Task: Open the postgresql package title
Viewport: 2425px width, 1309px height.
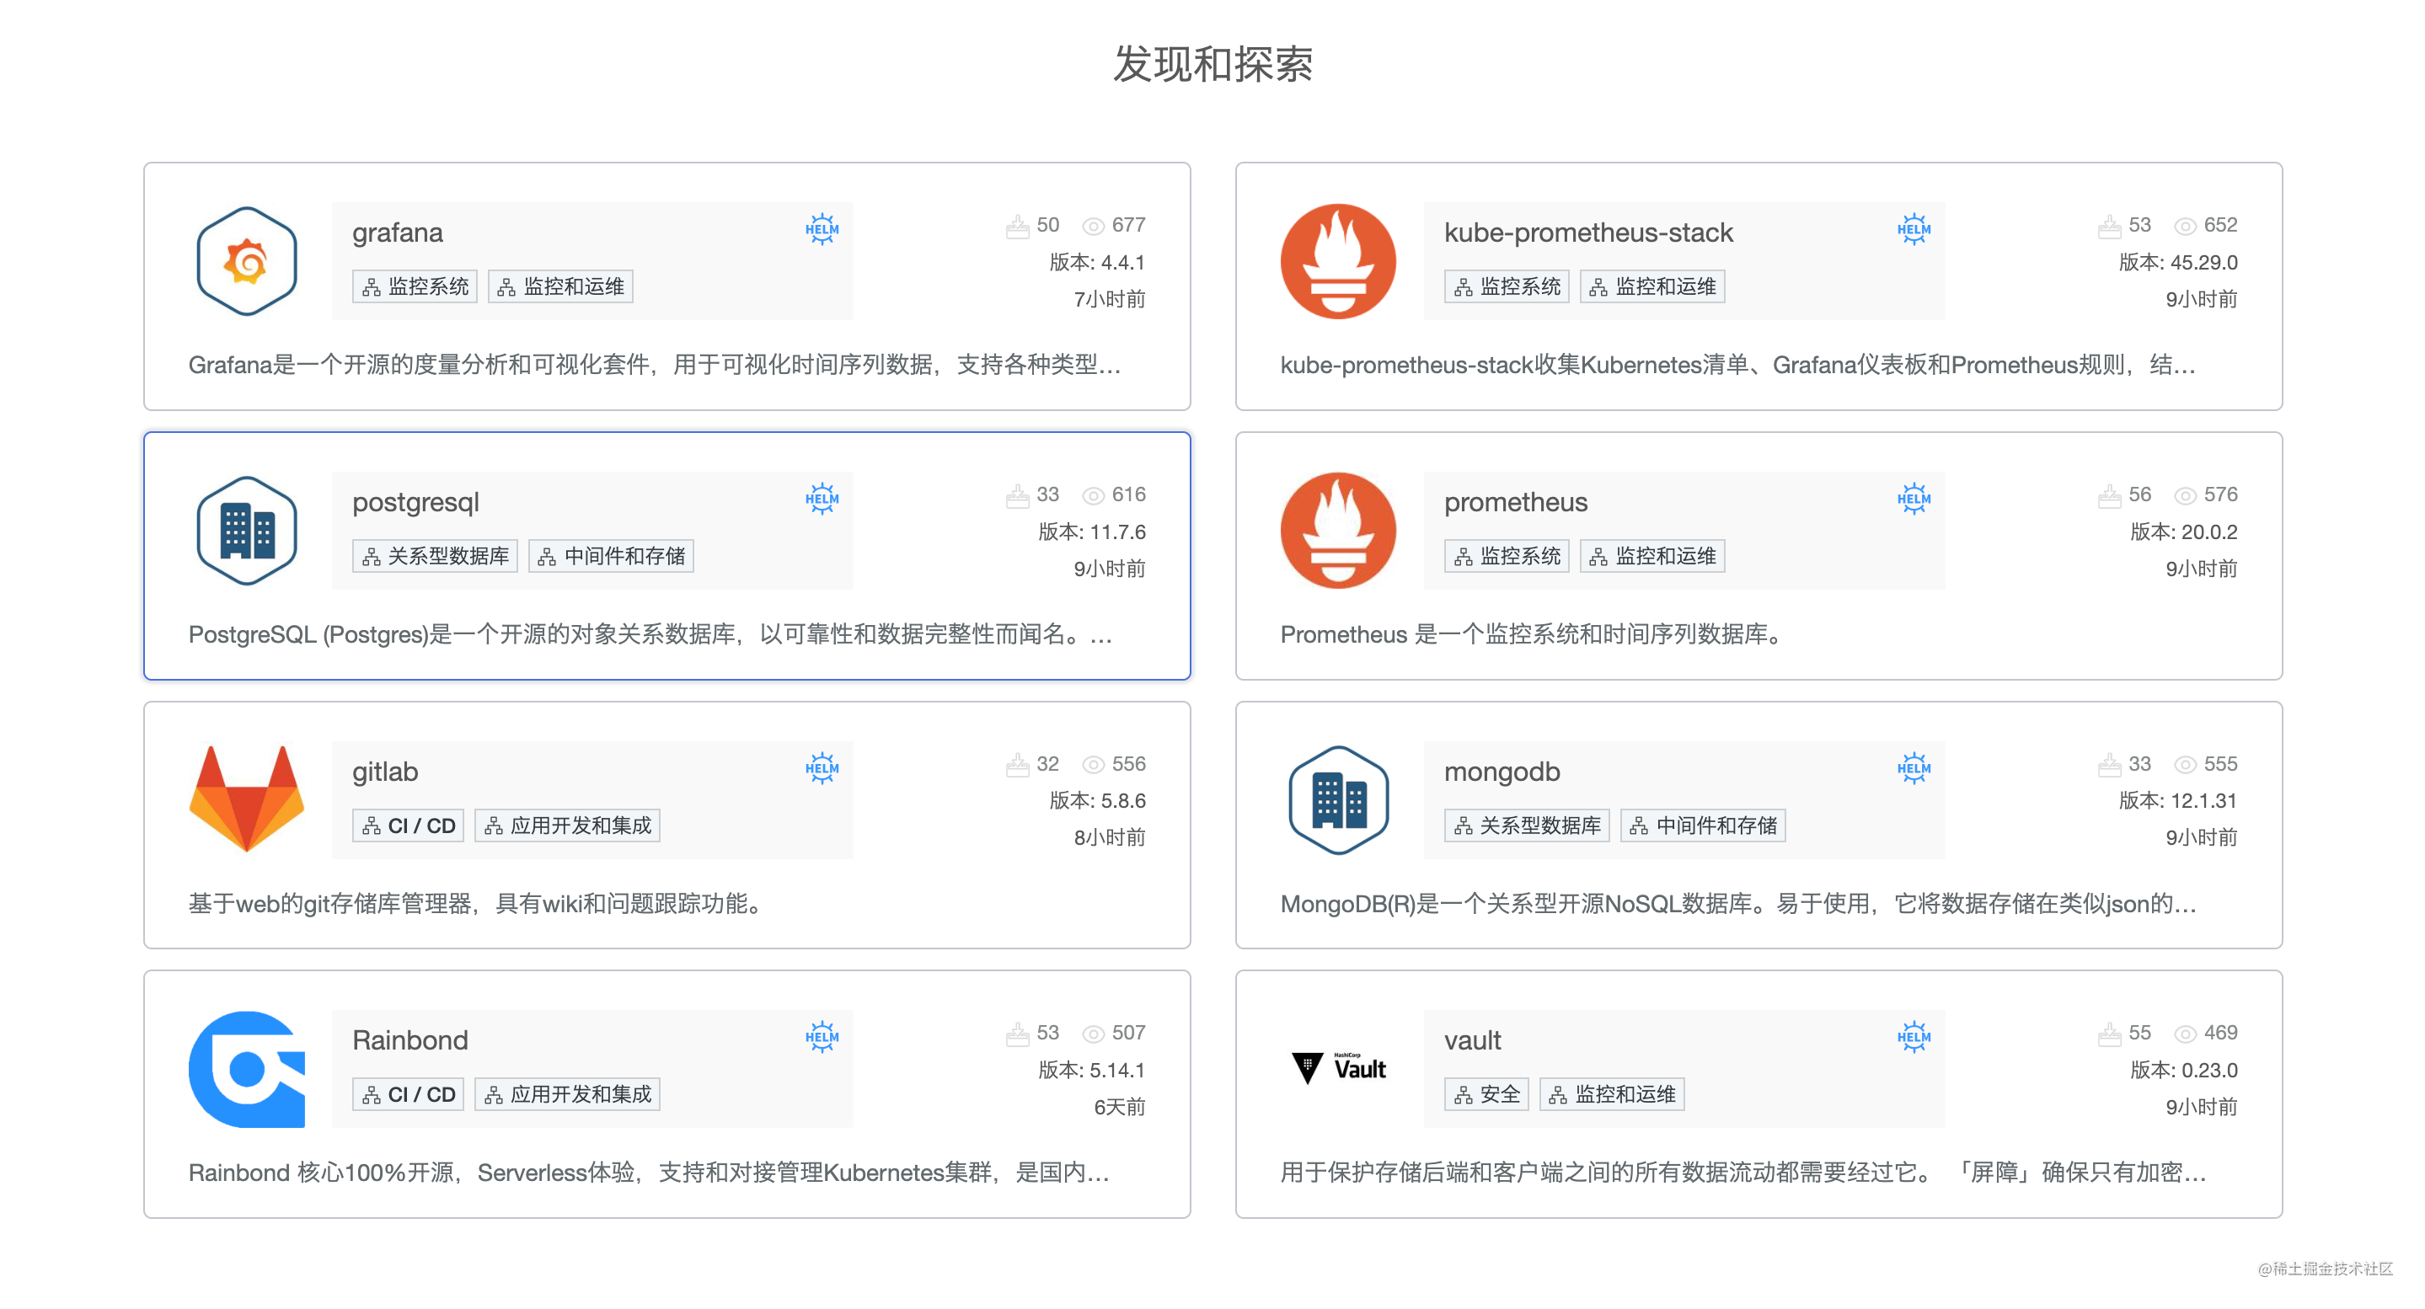Action: click(415, 501)
